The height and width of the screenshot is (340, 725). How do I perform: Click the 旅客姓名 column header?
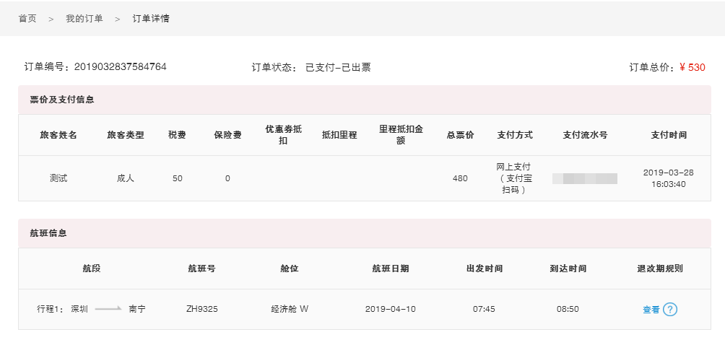click(58, 135)
